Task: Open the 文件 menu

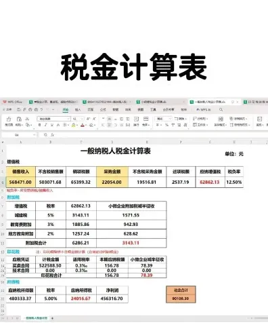Action: point(7,109)
